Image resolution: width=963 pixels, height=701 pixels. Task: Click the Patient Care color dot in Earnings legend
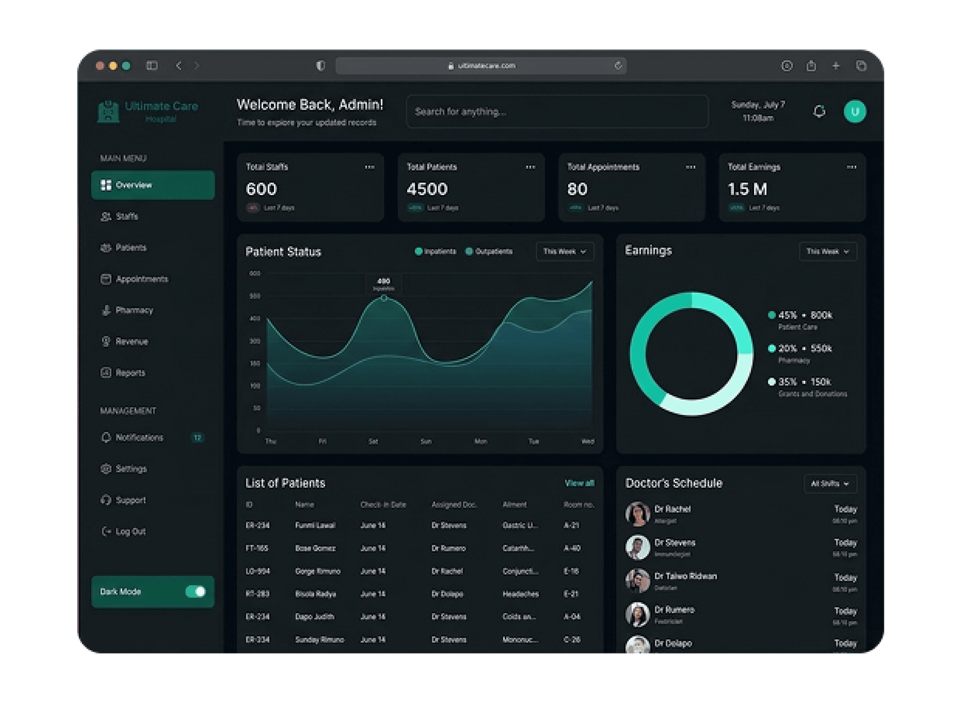[x=771, y=315]
